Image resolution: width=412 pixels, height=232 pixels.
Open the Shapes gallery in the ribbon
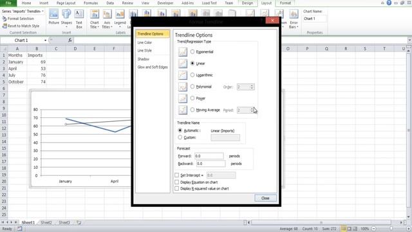point(66,19)
